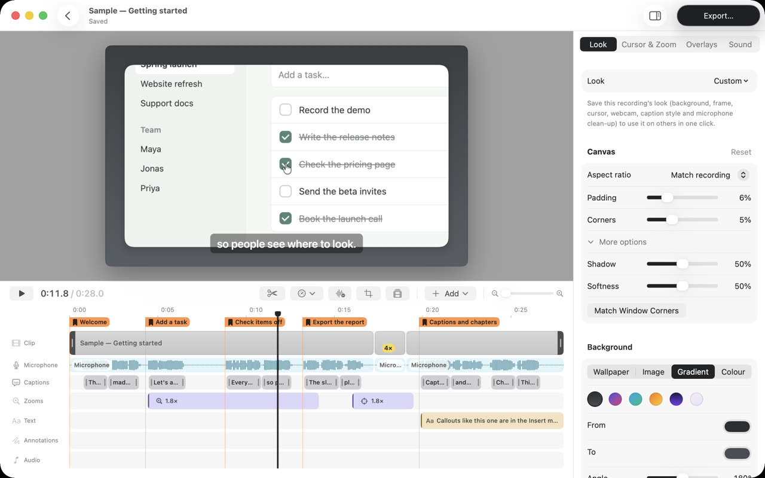The image size is (765, 478).
Task: Click the Captions track speech-bubble icon
Action: [x=16, y=382]
